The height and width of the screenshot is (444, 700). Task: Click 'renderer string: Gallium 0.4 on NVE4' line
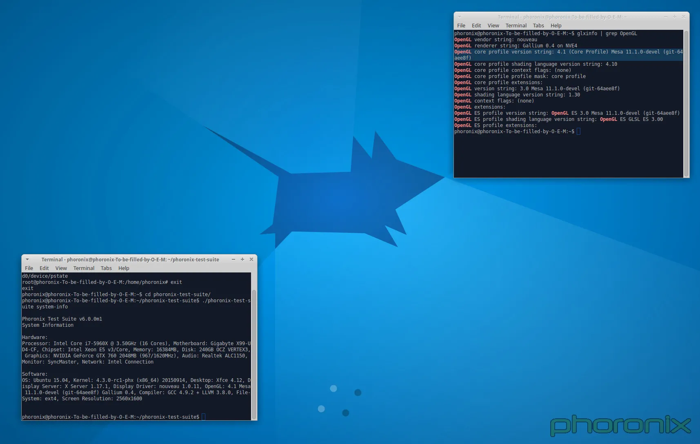tap(516, 46)
